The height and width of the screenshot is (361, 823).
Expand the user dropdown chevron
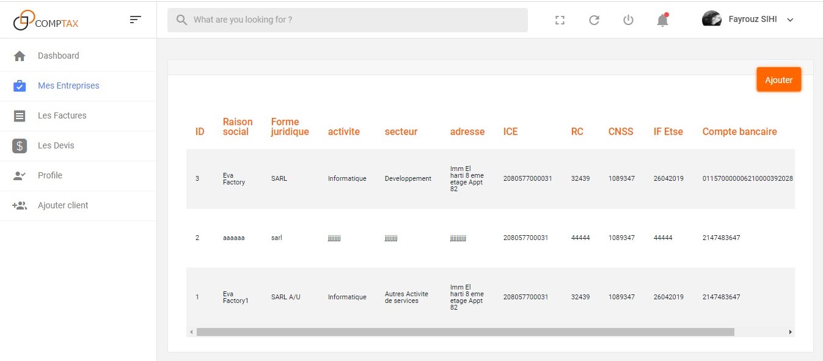(790, 20)
